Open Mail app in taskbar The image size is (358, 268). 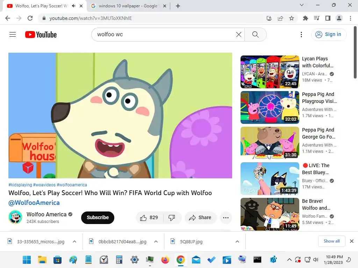point(196,260)
